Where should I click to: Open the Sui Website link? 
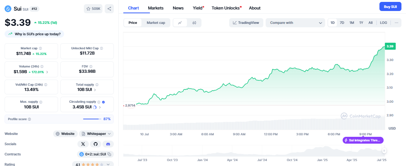pos(65,134)
